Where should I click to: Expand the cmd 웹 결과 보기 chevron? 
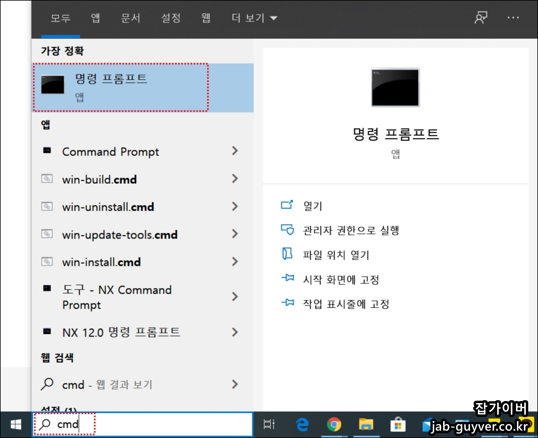(x=235, y=385)
